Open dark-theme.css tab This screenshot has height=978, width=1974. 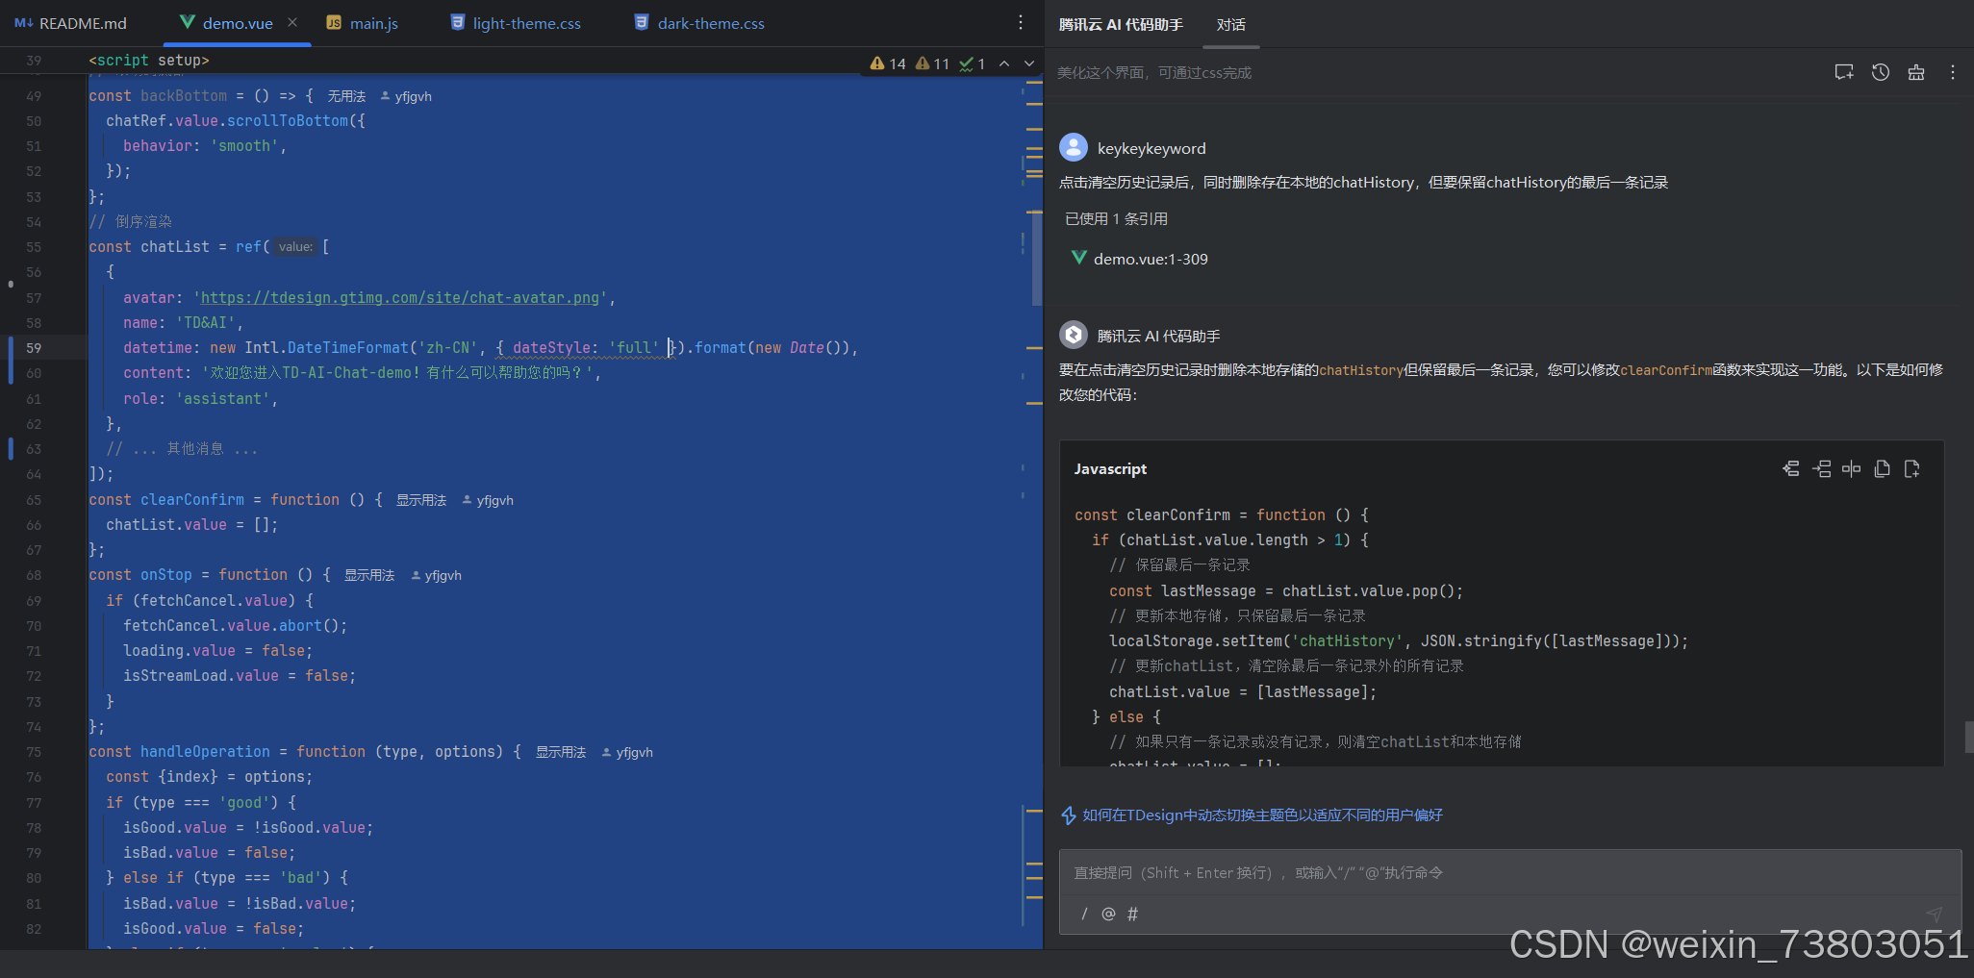coord(699,23)
